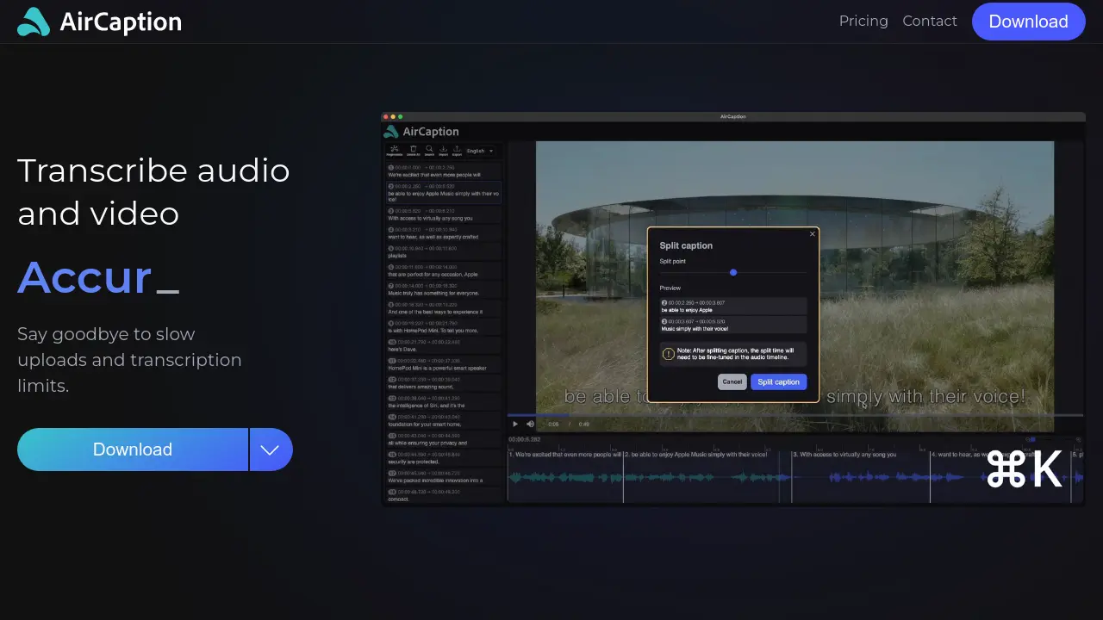Mute audio with the speaker icon
The height and width of the screenshot is (620, 1103).
531,424
